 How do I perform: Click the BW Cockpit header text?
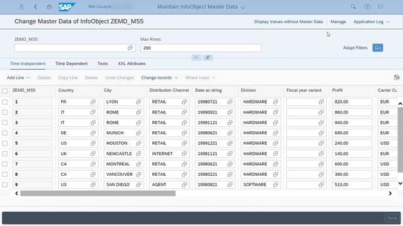(99, 7)
